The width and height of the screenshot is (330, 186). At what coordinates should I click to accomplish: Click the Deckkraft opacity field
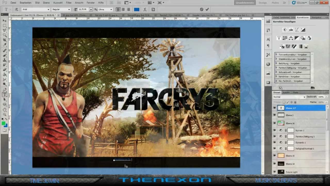321,97
